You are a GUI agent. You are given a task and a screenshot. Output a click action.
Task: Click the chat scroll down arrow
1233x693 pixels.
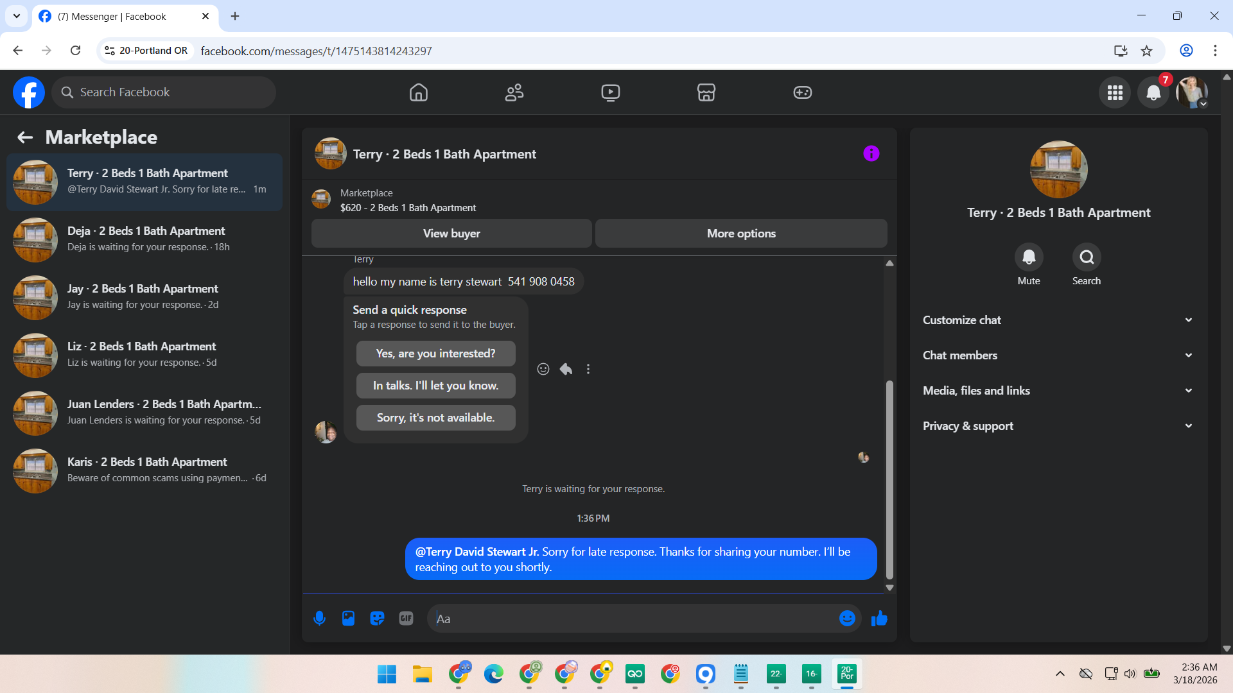tap(889, 588)
